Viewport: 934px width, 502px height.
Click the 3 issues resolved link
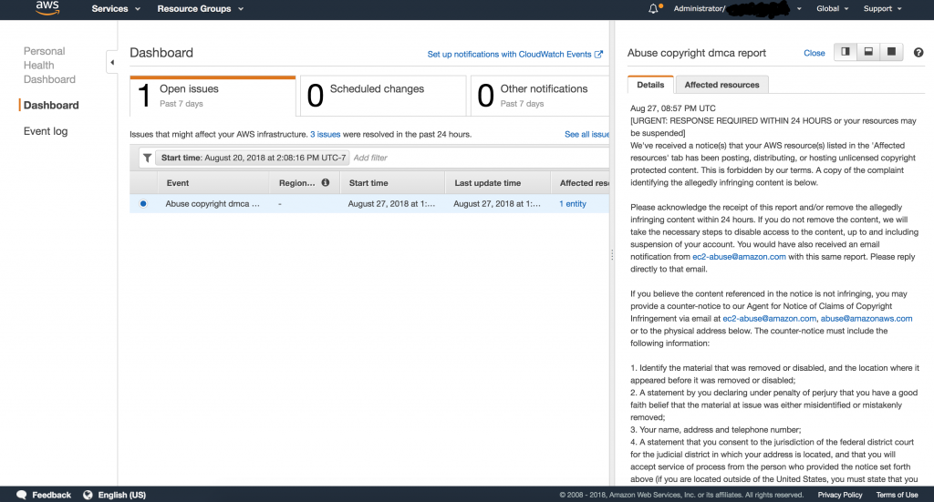(x=326, y=135)
